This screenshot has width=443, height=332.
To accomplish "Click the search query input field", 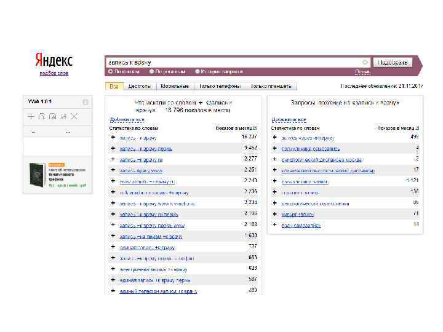I will point(234,62).
